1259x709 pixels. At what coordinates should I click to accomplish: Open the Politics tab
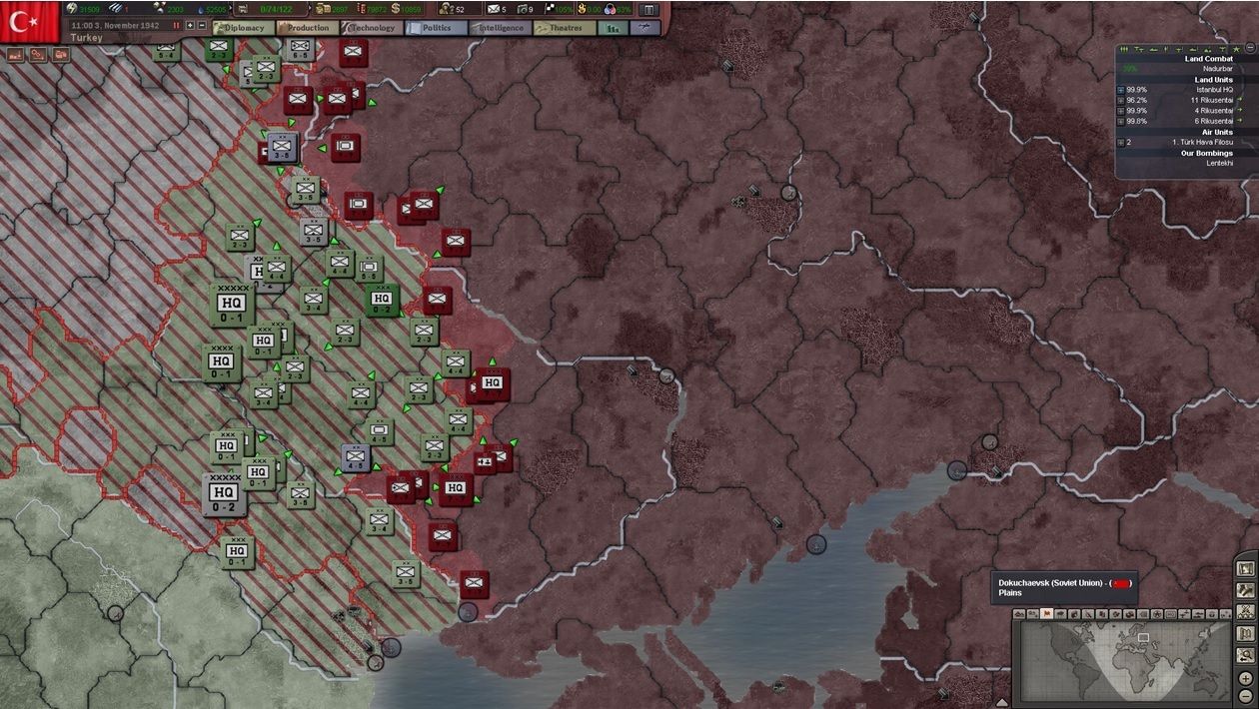435,28
